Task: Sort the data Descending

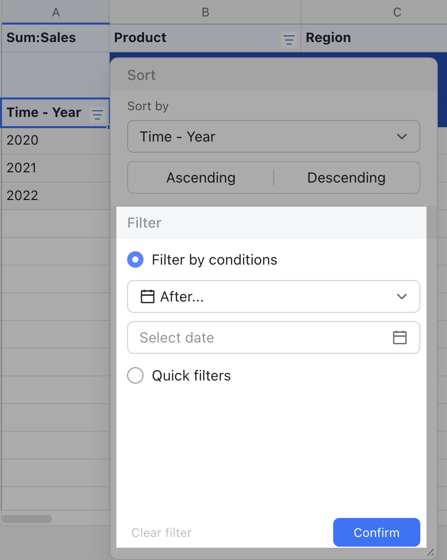Action: (x=346, y=177)
